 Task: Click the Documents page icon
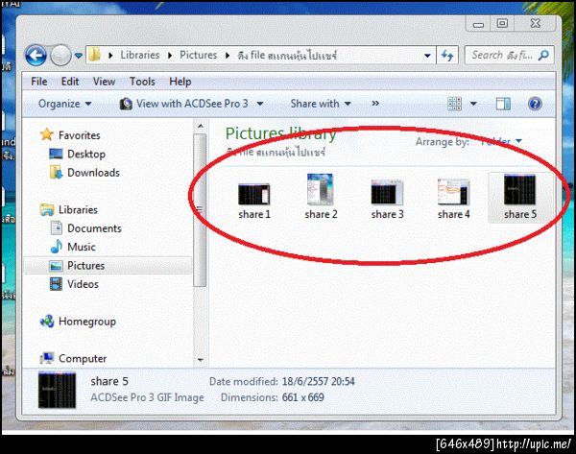coord(57,228)
